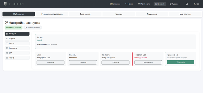203x93 pixels.
Task: Click the Приложение card title
Action: point(173,55)
